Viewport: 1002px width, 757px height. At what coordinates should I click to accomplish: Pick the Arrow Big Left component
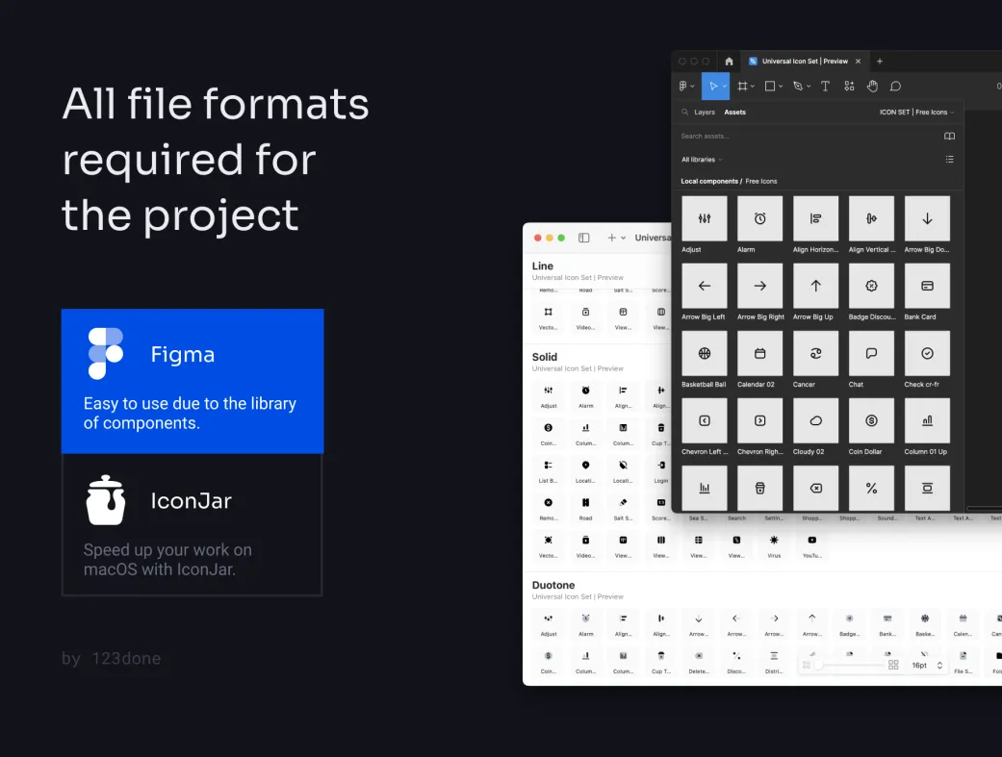(705, 286)
